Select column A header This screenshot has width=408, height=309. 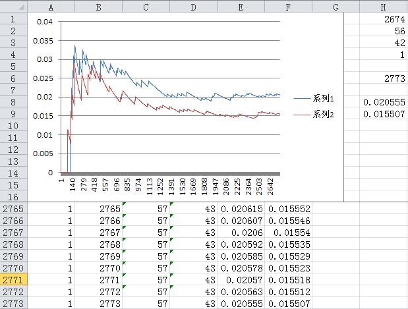coord(51,7)
